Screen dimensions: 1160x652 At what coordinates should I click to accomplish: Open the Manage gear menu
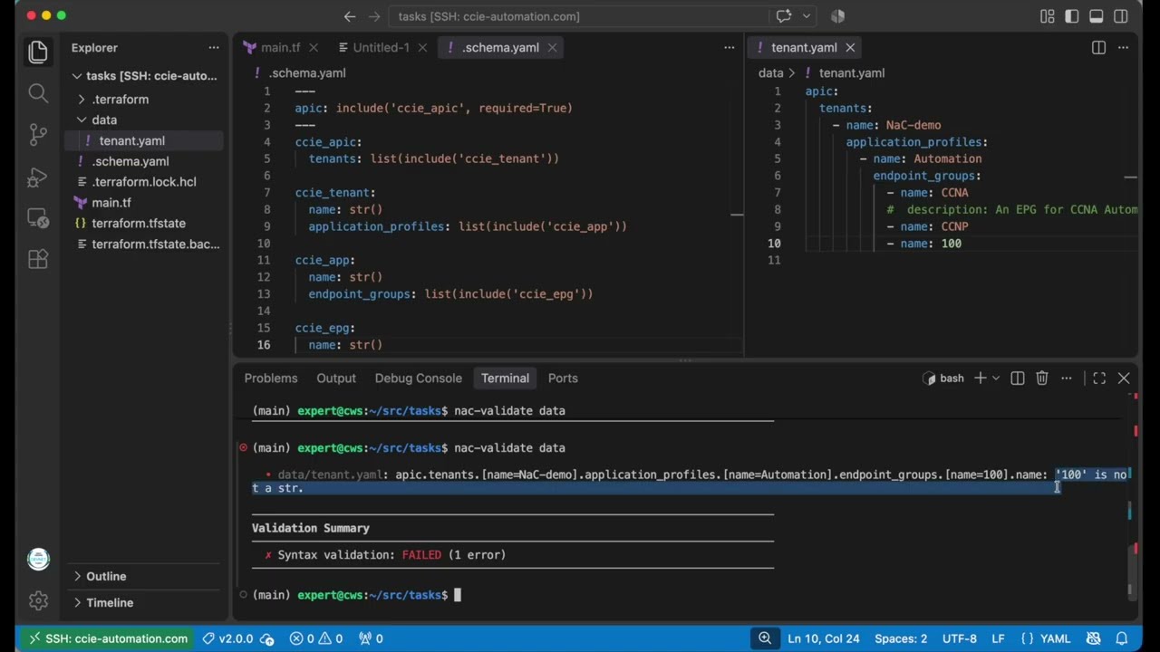coord(38,599)
